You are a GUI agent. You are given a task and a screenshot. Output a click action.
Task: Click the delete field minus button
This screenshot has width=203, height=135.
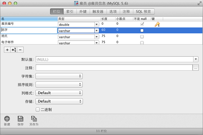[x=20, y=50]
